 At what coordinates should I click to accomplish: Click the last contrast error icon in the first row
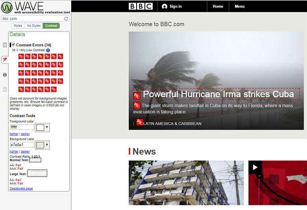pos(60,56)
